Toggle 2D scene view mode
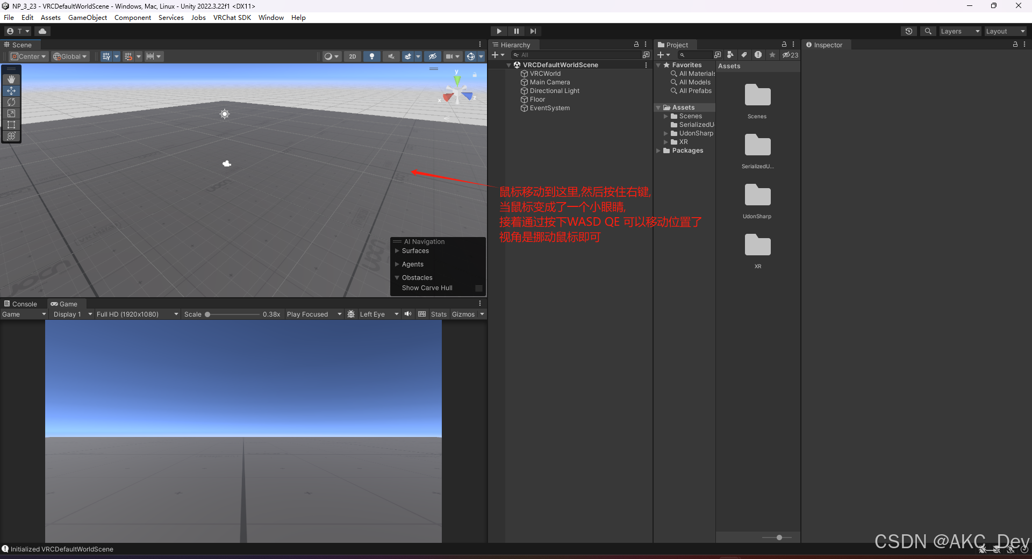 coord(353,56)
